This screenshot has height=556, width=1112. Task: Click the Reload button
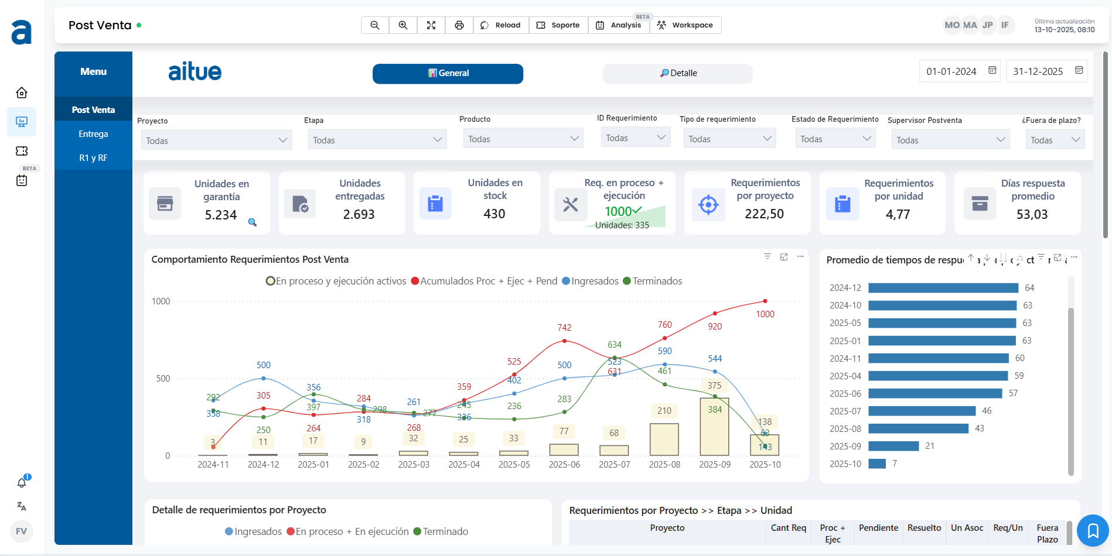pyautogui.click(x=501, y=25)
